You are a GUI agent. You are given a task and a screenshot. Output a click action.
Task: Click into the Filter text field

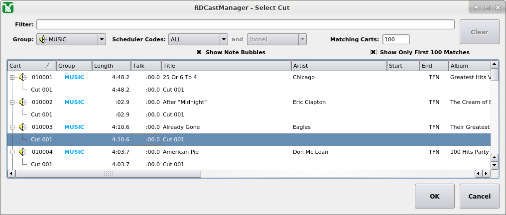[245, 24]
